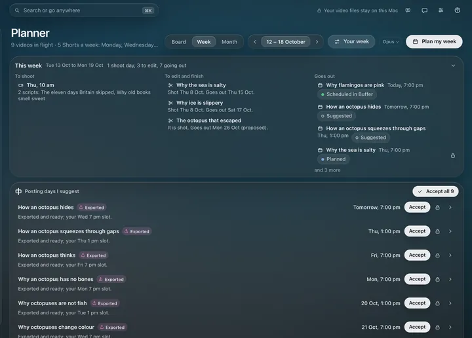
Task: Expand Why octopuses change colour row chevron
Action: (x=450, y=327)
